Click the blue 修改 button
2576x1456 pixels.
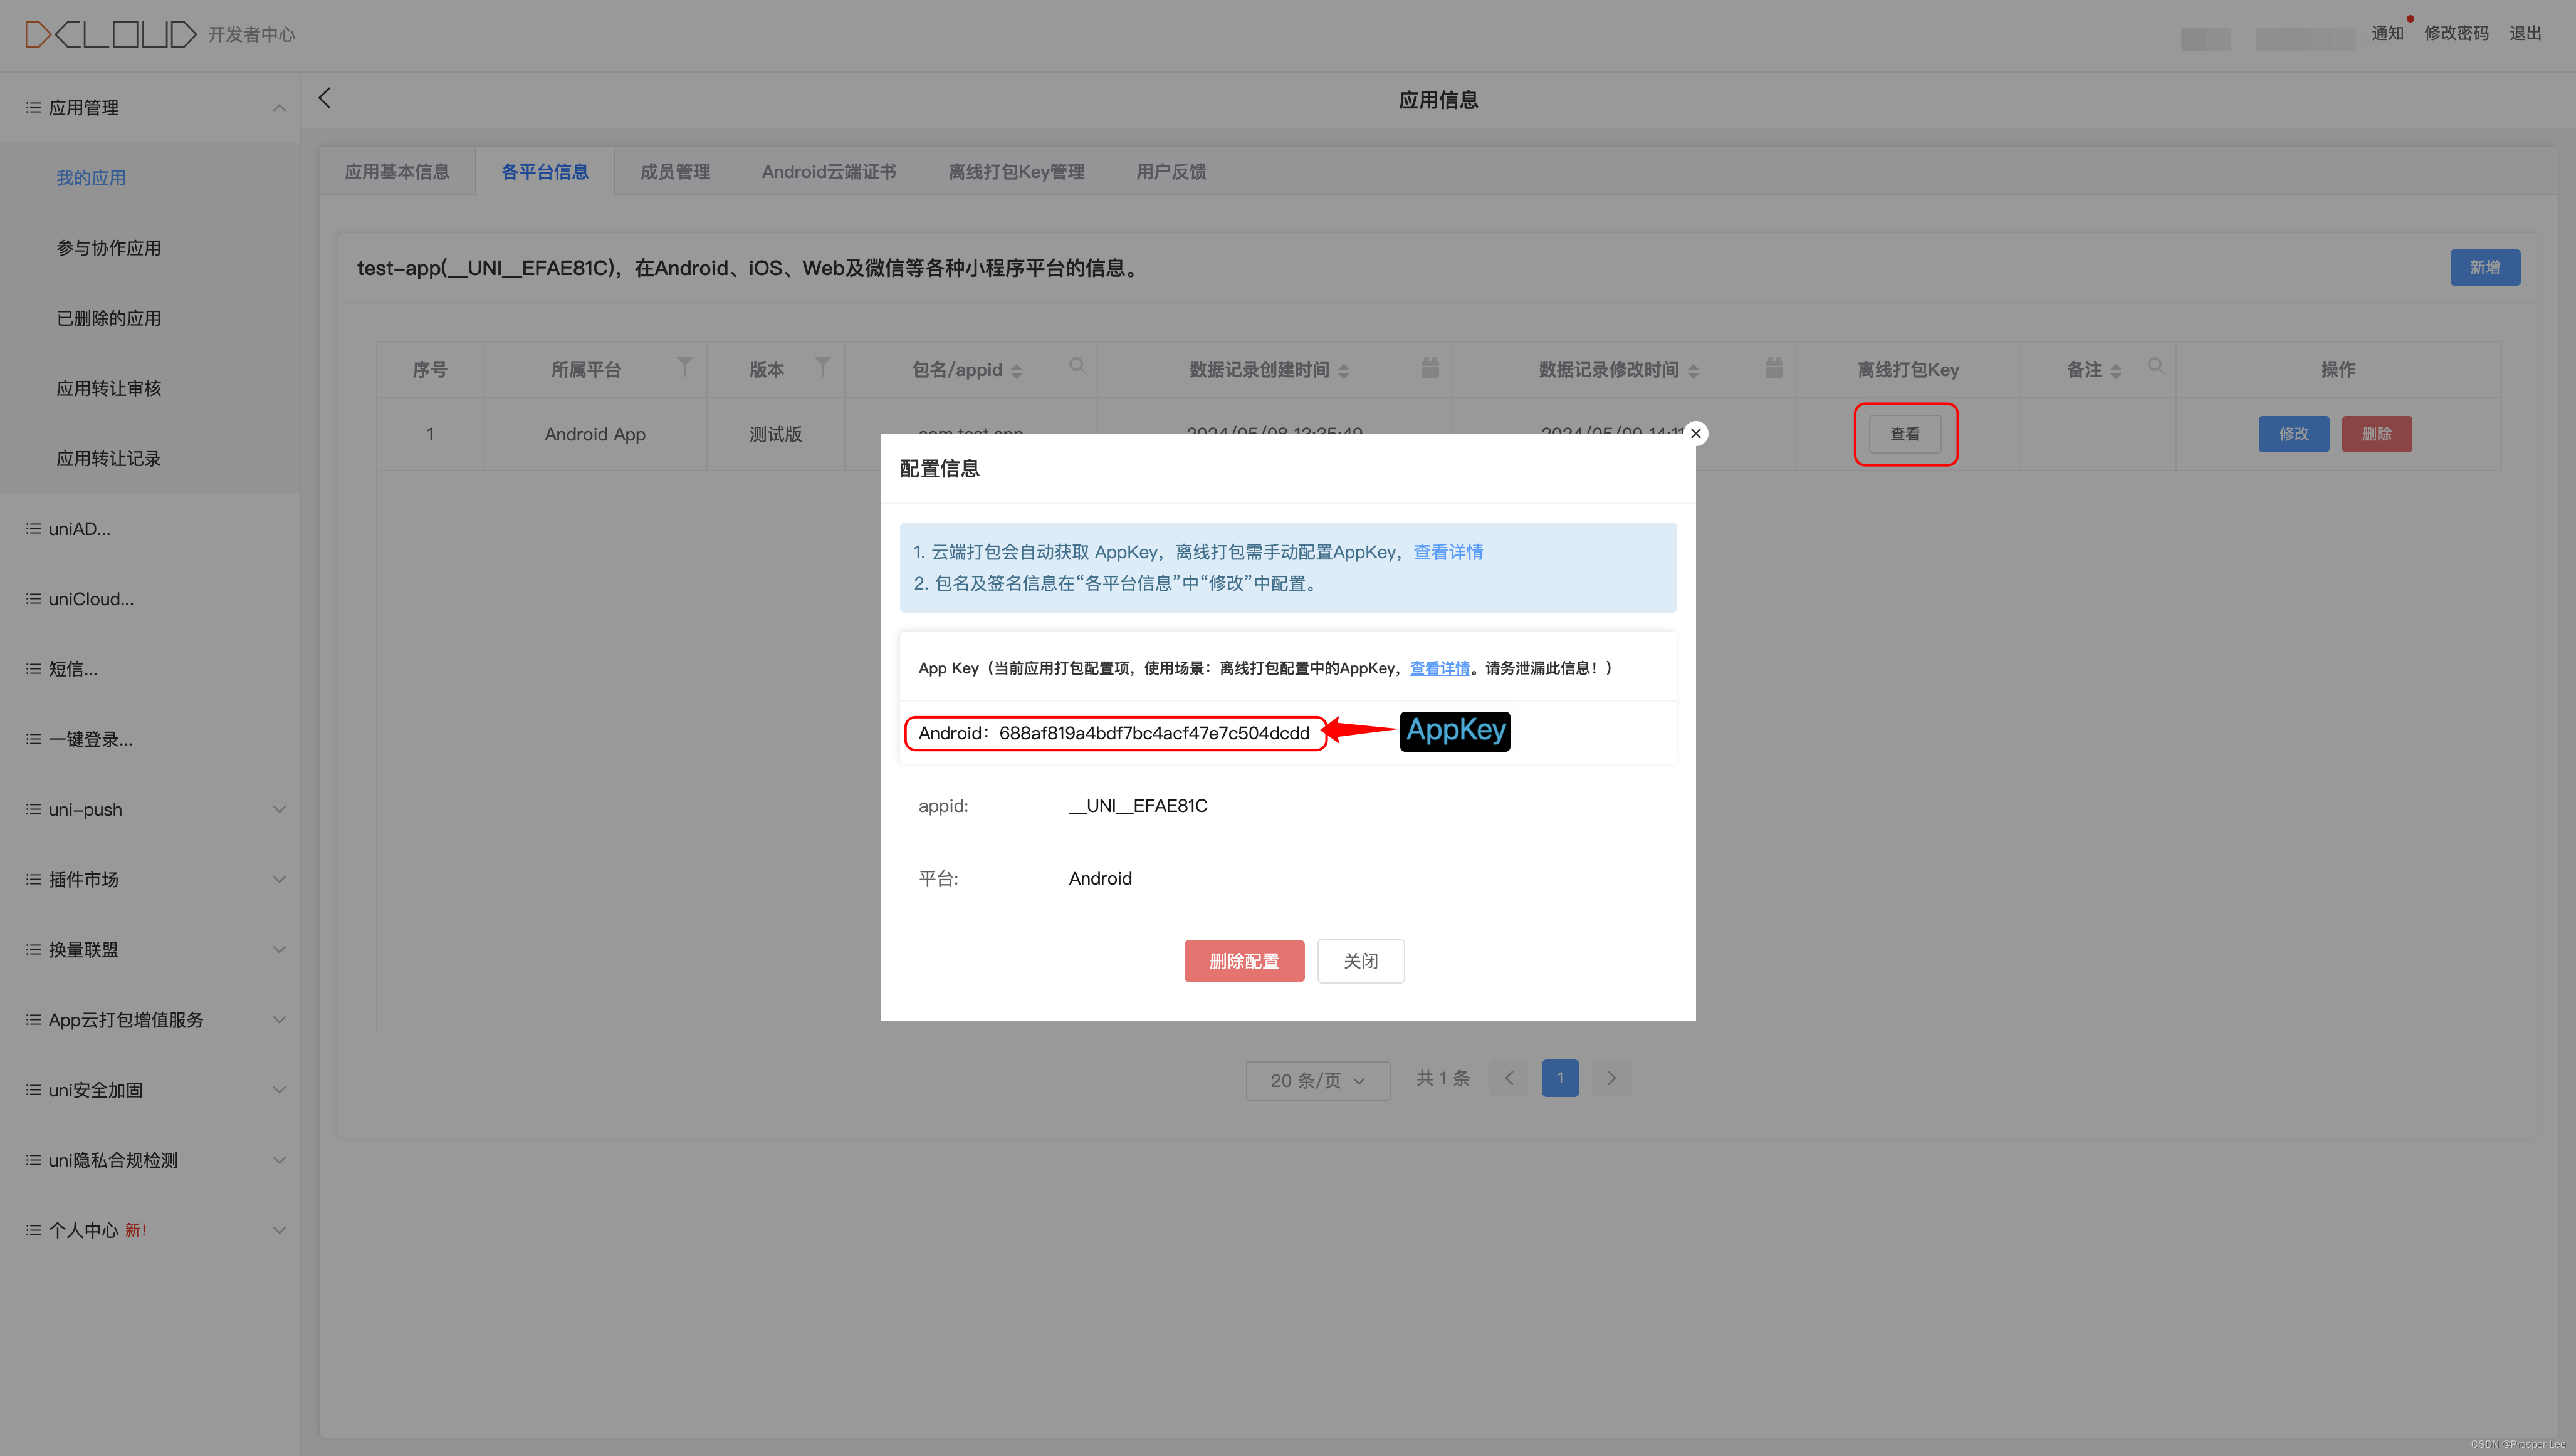(x=2293, y=433)
